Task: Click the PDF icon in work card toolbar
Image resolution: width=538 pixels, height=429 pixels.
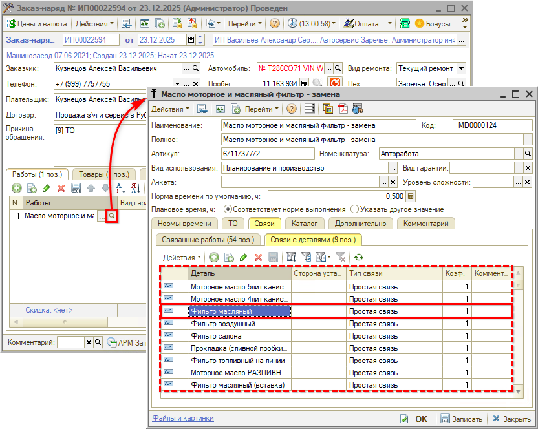Action: (342, 109)
